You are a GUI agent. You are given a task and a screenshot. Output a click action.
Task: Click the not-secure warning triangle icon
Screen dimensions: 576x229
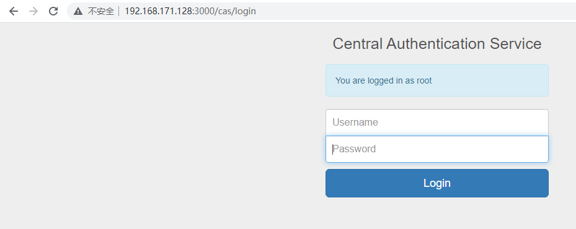(78, 11)
